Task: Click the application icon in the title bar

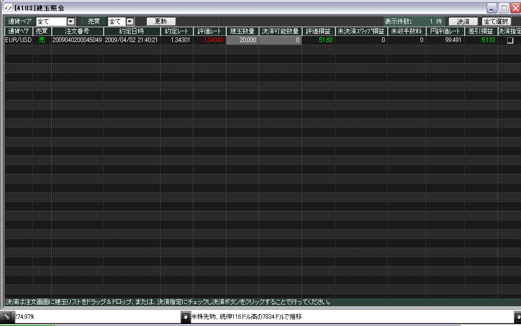Action: point(7,8)
